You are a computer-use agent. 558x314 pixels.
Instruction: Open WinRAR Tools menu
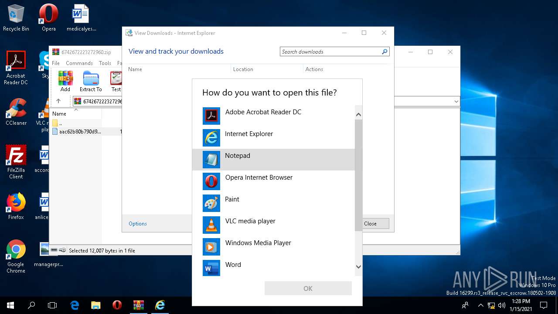click(105, 63)
